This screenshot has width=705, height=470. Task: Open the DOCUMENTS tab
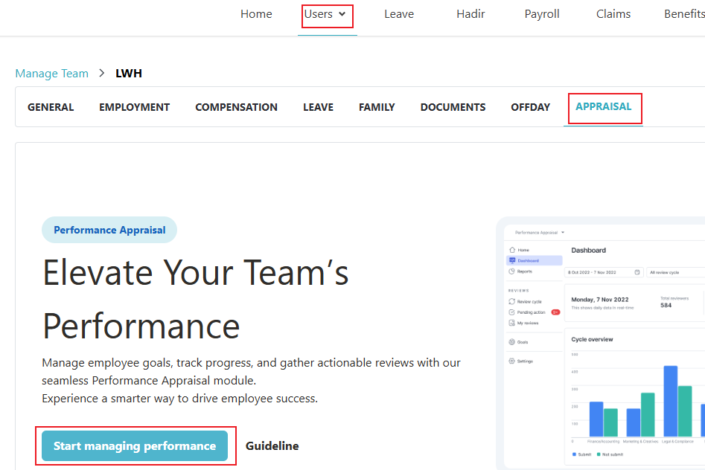click(453, 107)
